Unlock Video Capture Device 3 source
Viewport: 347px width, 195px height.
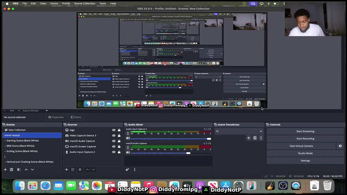point(119,135)
